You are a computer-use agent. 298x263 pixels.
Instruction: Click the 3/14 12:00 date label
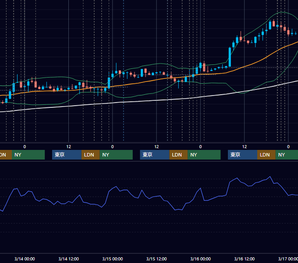[69, 259]
